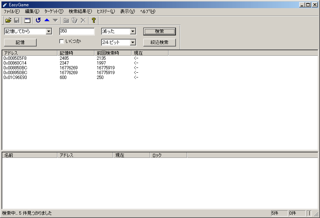Open the ファイル(F) menu
The image size is (320, 218).
coord(11,11)
